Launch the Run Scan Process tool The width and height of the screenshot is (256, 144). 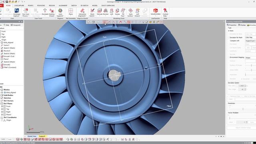tap(26, 12)
